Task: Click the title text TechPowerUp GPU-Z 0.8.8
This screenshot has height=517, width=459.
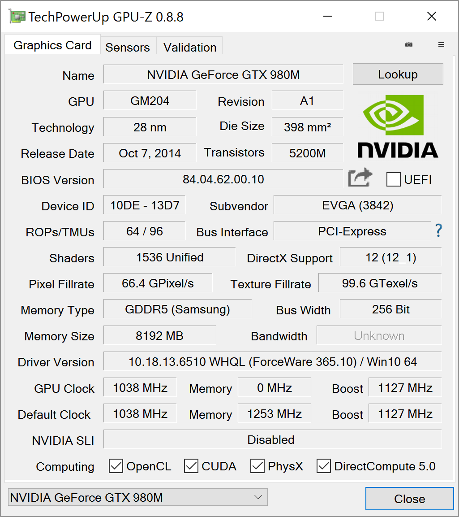Action: click(106, 17)
